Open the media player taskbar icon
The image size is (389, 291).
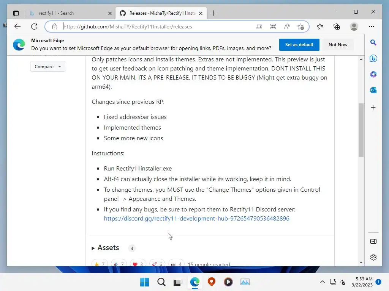click(228, 282)
